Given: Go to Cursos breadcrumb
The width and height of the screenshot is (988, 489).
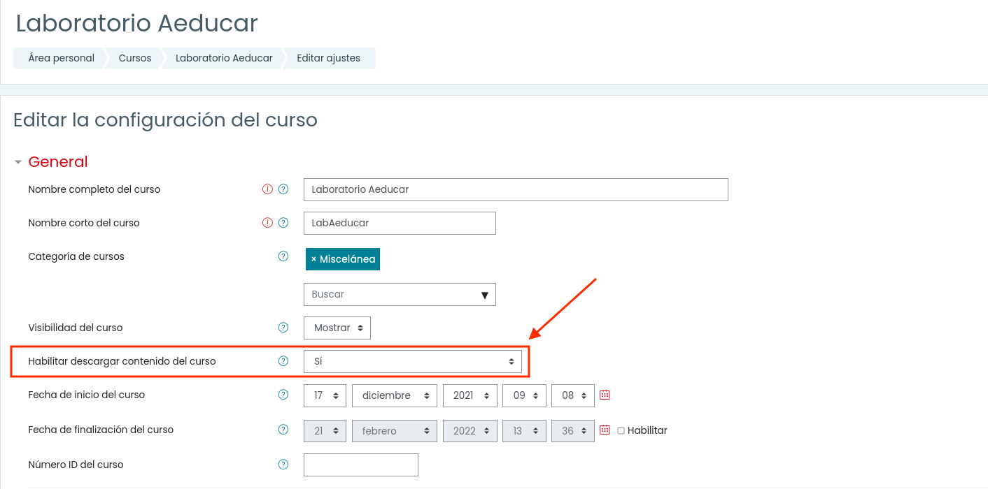Looking at the screenshot, I should click(x=135, y=58).
